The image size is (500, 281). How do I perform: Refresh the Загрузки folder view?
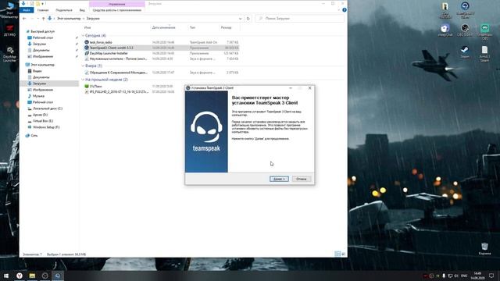[248, 19]
